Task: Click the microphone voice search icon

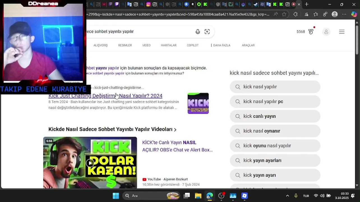Action: tap(198, 32)
